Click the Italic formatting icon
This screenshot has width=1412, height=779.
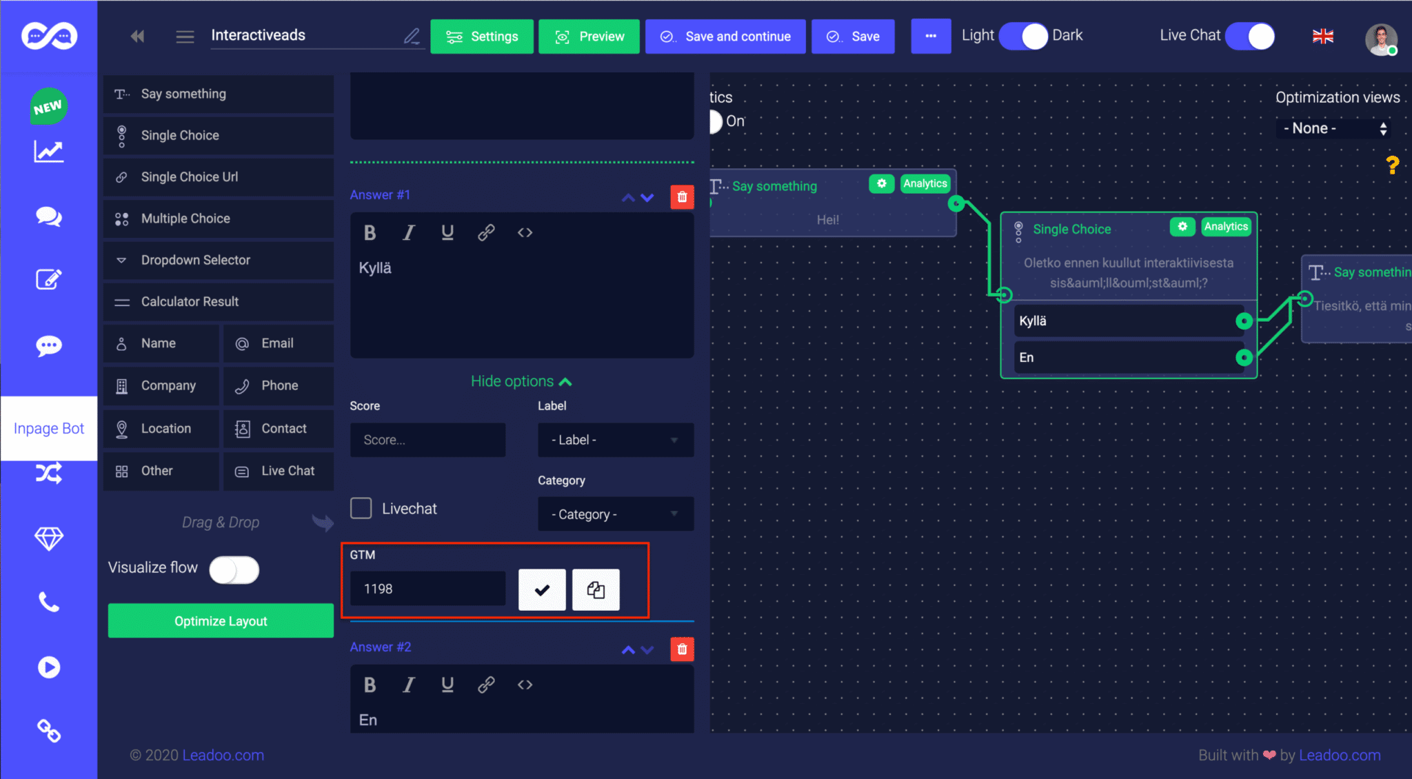(409, 232)
